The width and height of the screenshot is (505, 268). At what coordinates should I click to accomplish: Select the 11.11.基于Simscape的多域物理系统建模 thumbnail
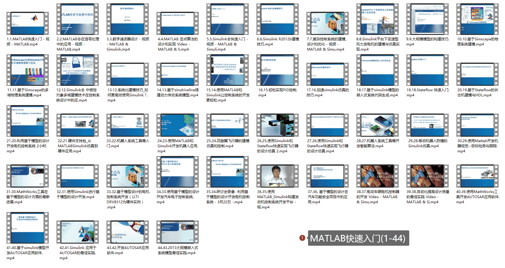click(27, 70)
